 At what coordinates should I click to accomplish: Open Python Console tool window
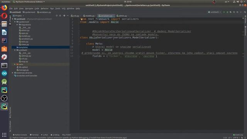20,135
